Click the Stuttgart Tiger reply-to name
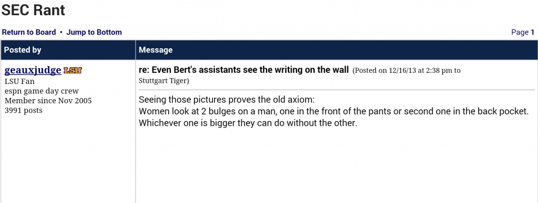 point(163,81)
